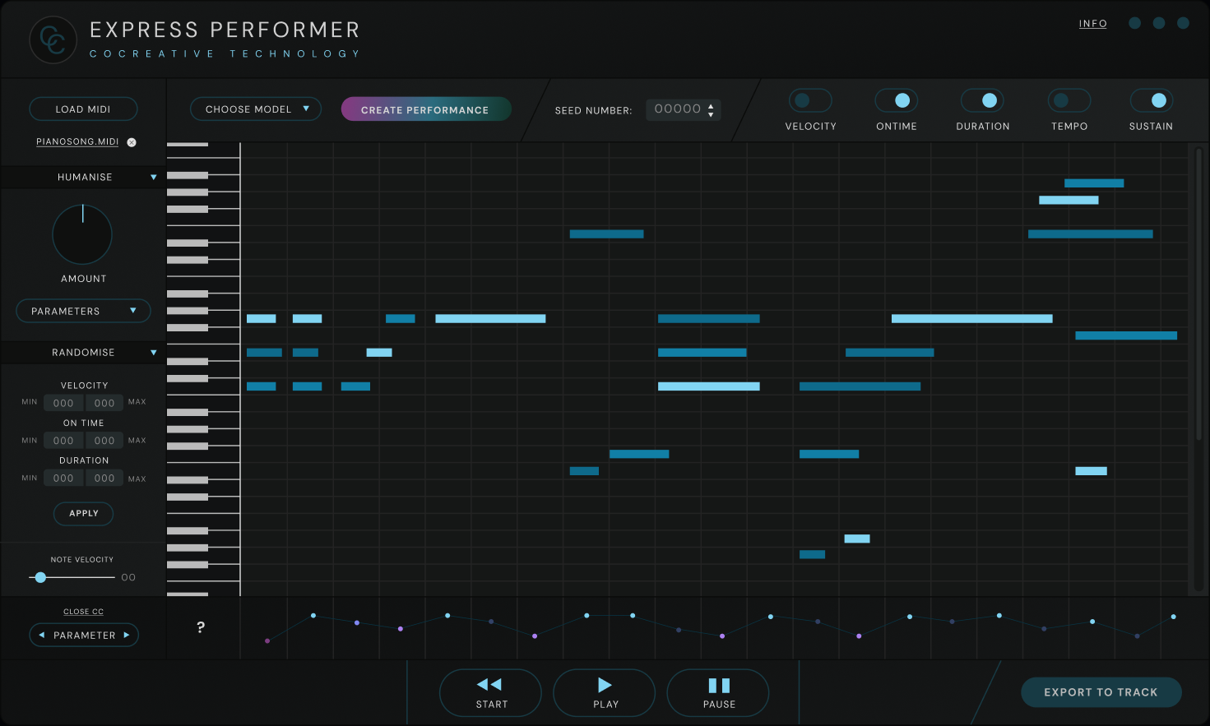Click the Close CC label
Screen dimensions: 1210x726
point(83,611)
